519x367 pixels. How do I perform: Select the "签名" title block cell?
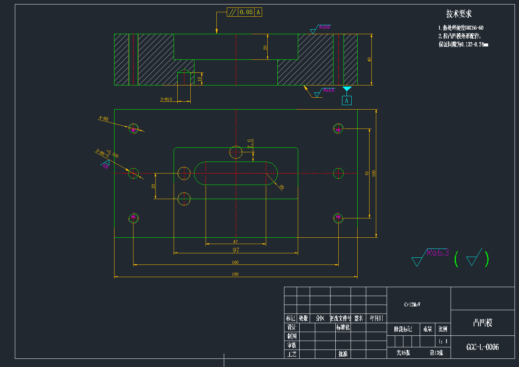click(x=358, y=318)
